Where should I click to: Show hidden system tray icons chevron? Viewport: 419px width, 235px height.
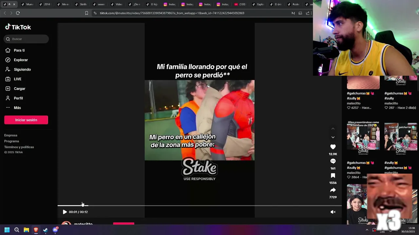click(x=367, y=230)
